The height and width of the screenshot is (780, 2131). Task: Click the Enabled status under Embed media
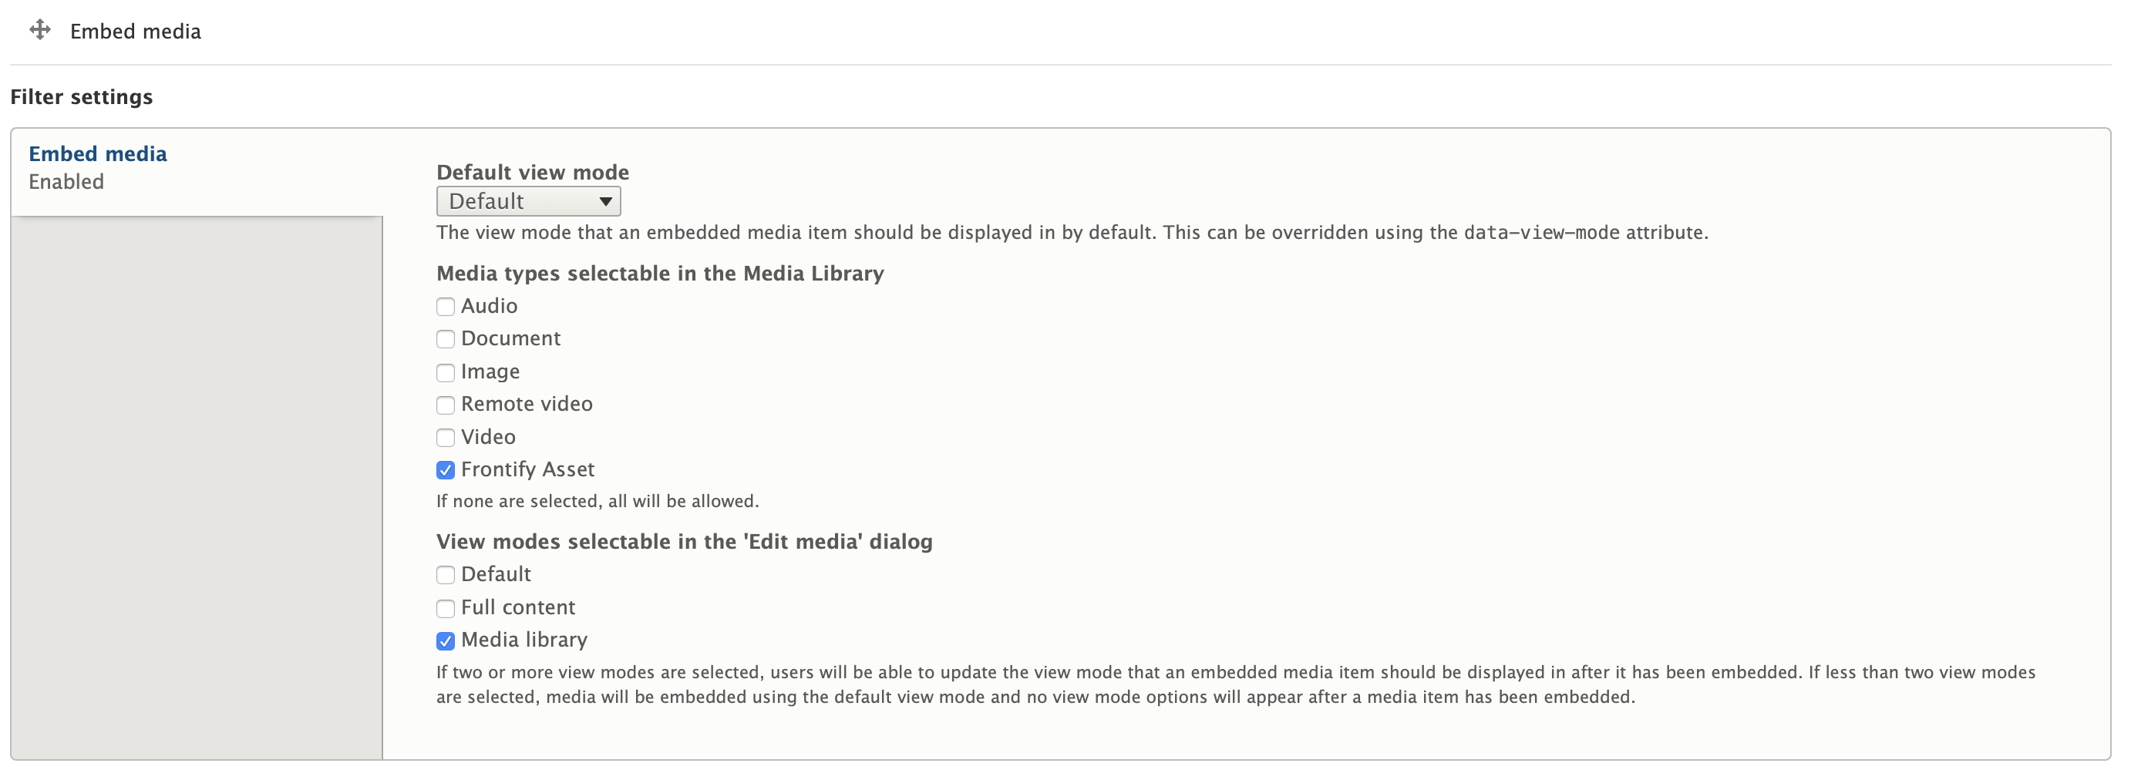click(x=66, y=182)
